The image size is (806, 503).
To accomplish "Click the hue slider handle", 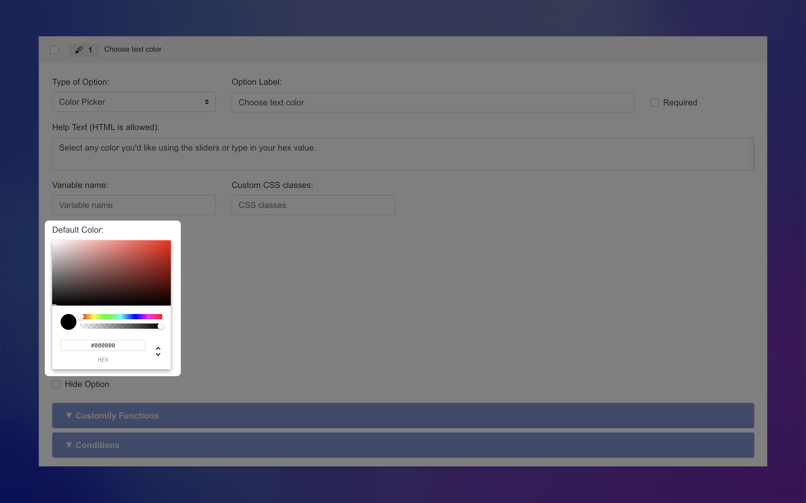I will pos(81,317).
